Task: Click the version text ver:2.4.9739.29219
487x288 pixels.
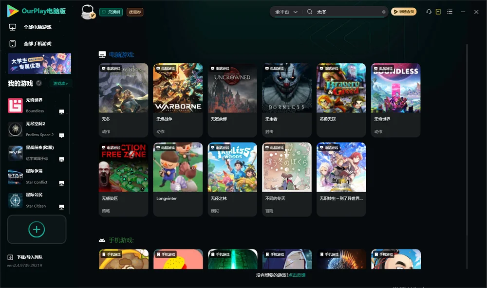Action: (24, 266)
